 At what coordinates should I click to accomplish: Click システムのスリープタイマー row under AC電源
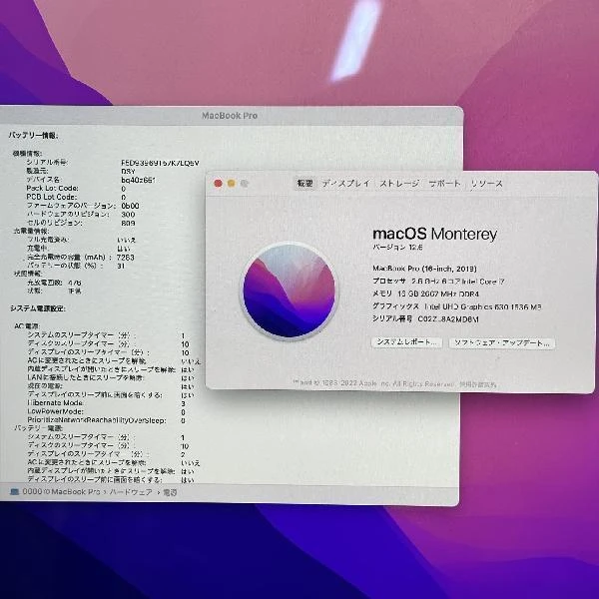[x=107, y=335]
